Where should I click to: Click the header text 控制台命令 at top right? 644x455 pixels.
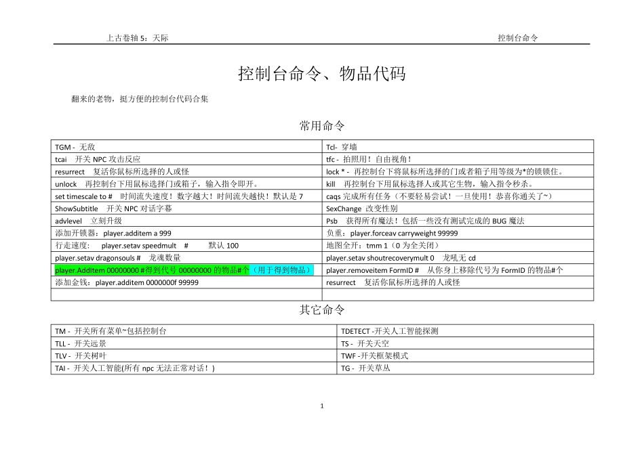coord(517,38)
